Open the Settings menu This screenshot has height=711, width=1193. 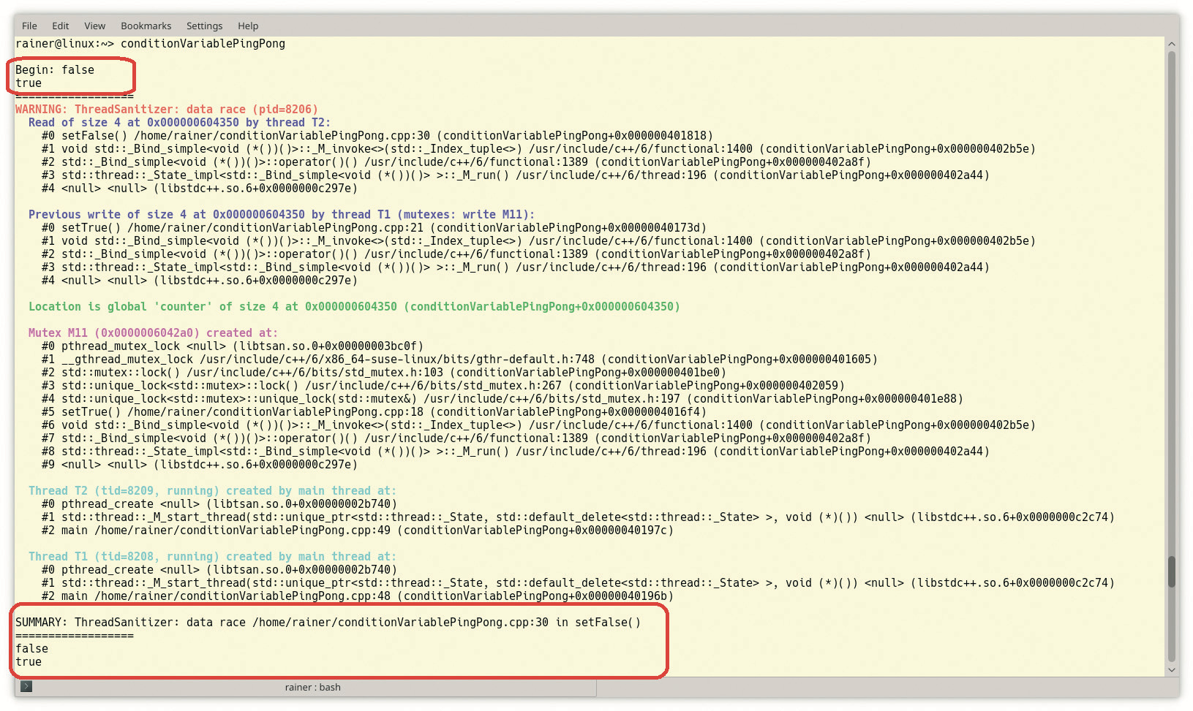tap(205, 26)
